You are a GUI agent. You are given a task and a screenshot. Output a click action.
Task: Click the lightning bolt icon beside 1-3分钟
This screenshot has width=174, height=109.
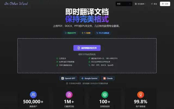[82, 33]
